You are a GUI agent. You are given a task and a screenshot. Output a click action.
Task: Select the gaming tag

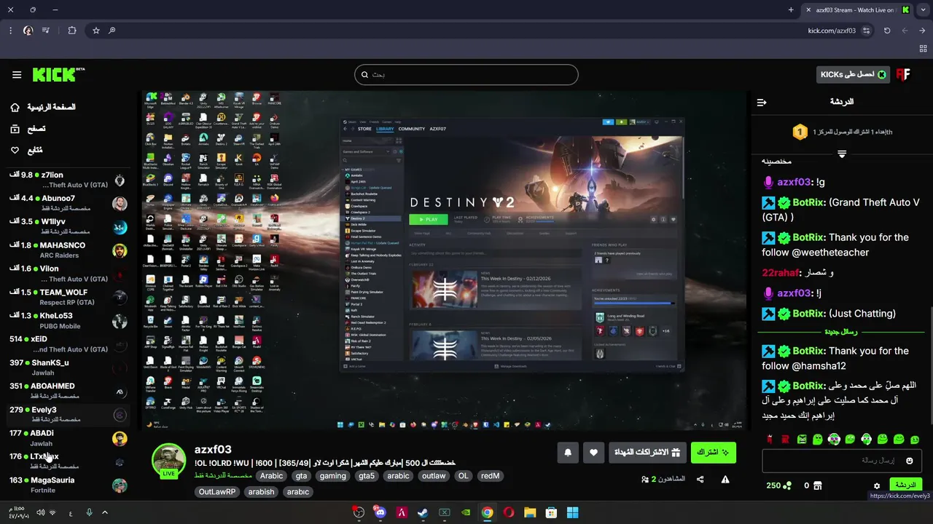pos(332,476)
